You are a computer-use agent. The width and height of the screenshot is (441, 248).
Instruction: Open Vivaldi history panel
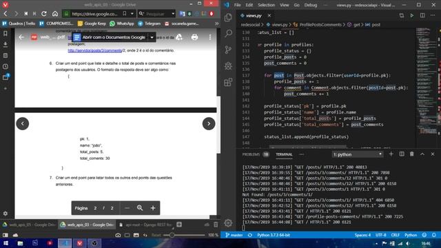[6, 67]
